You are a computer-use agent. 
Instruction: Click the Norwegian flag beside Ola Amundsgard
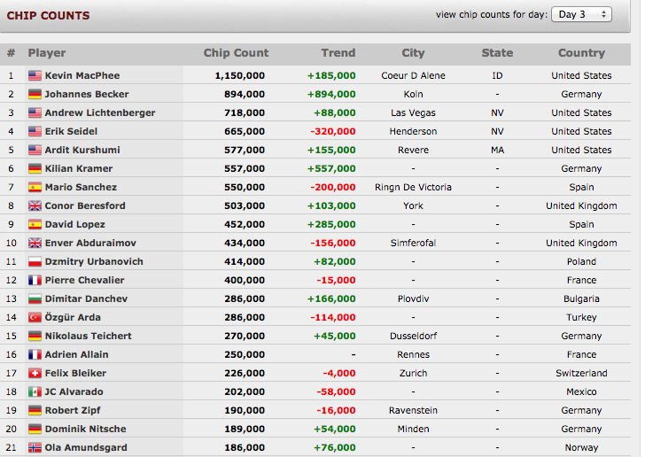[x=35, y=447]
